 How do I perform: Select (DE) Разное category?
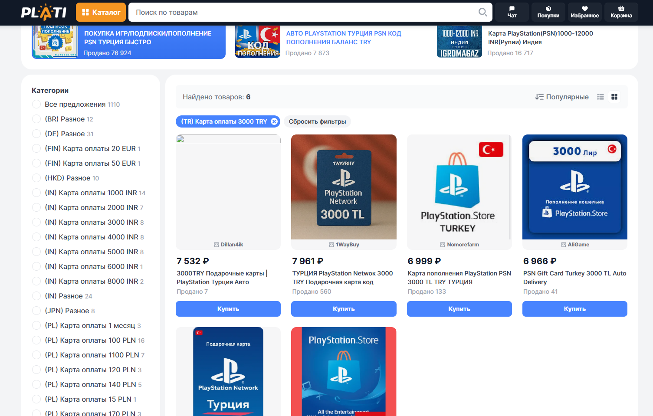pyautogui.click(x=63, y=134)
